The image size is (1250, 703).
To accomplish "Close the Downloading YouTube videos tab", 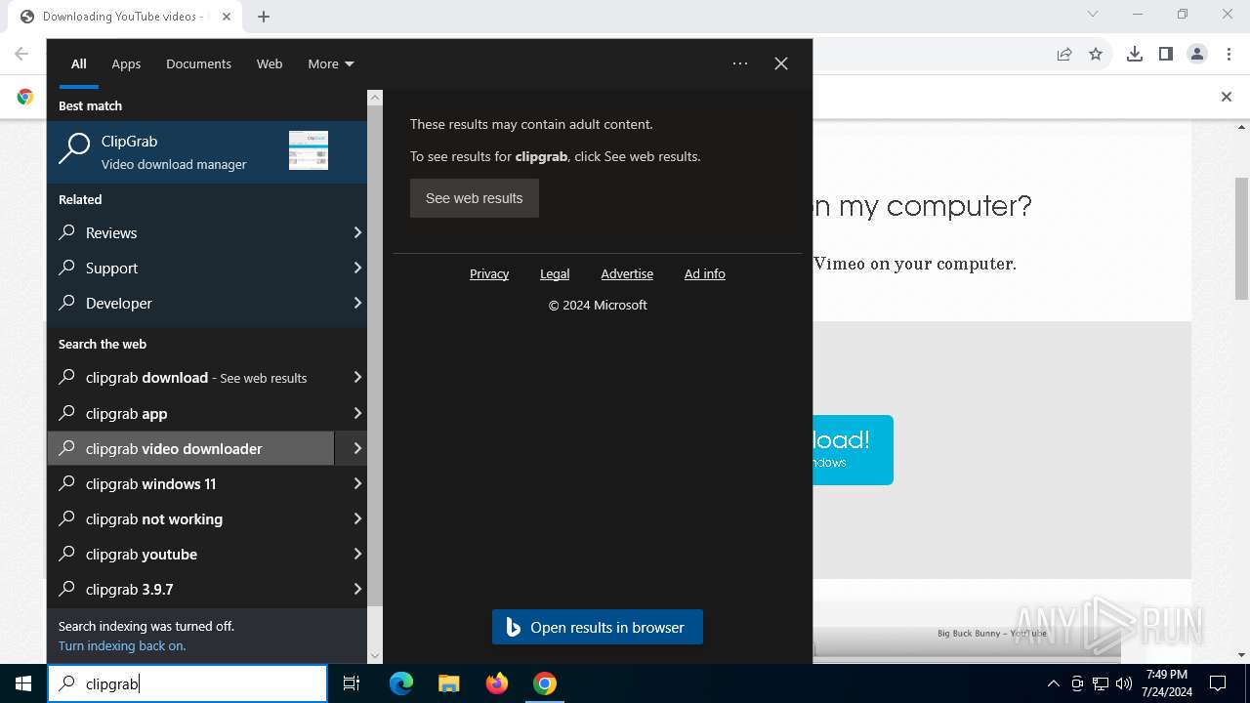I will pyautogui.click(x=227, y=17).
